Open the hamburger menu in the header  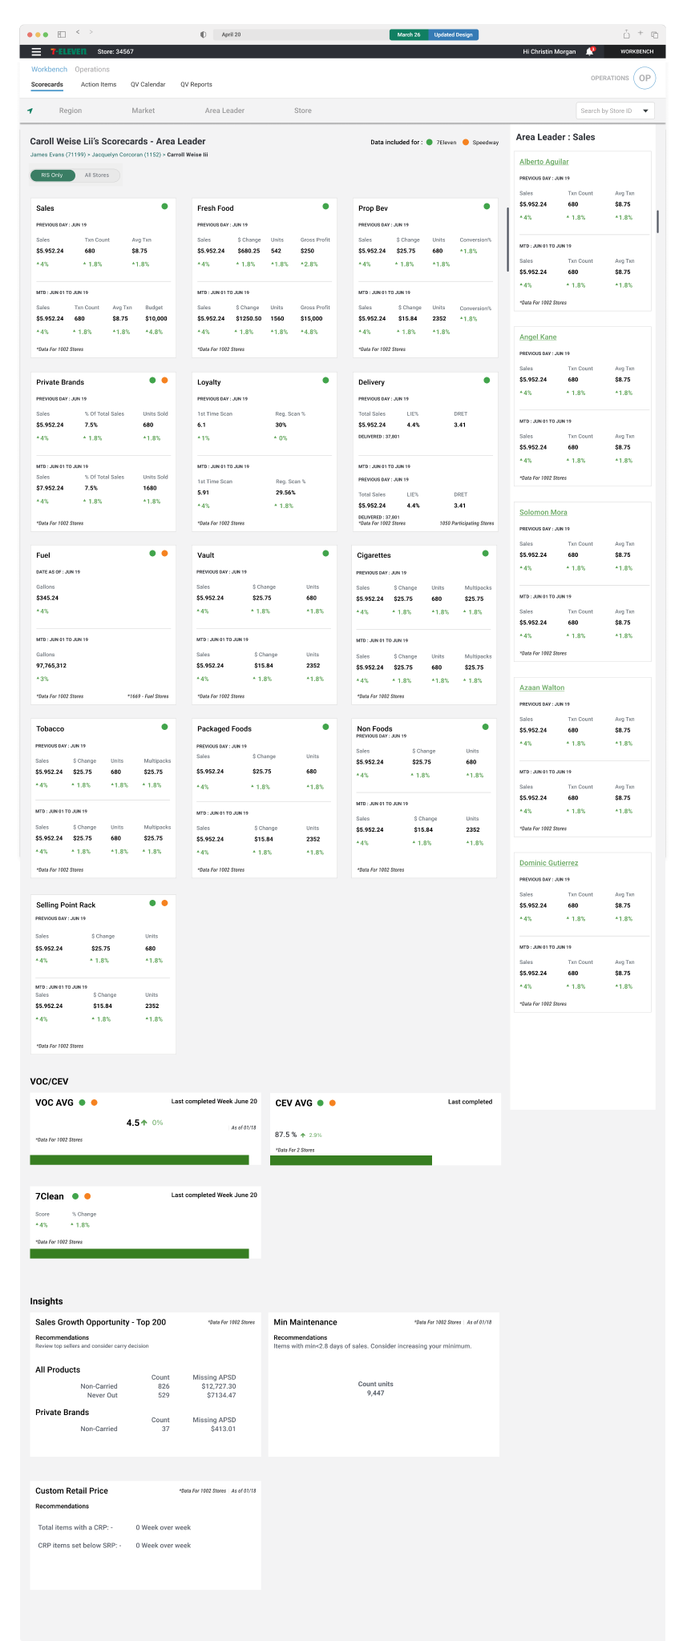(36, 51)
